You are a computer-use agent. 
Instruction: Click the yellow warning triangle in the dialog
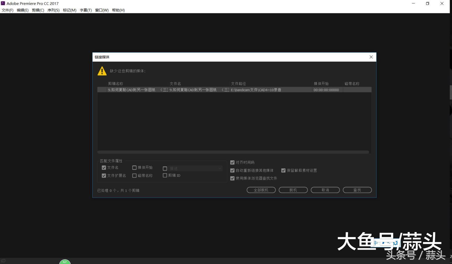tap(102, 71)
